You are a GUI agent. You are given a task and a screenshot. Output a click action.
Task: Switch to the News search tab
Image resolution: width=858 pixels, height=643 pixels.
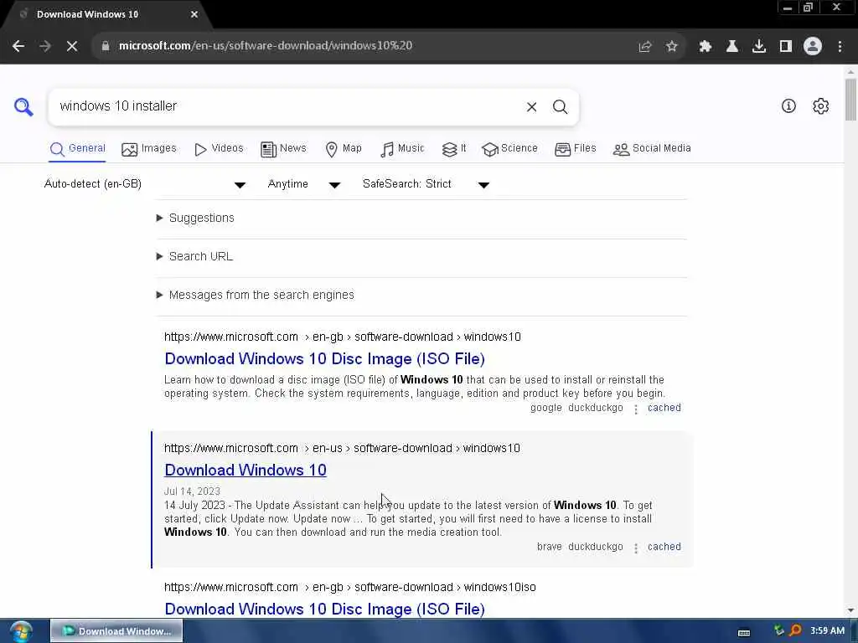(x=283, y=149)
